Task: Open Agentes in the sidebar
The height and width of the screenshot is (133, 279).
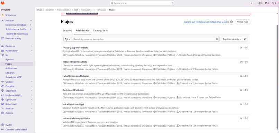Action: (9, 59)
